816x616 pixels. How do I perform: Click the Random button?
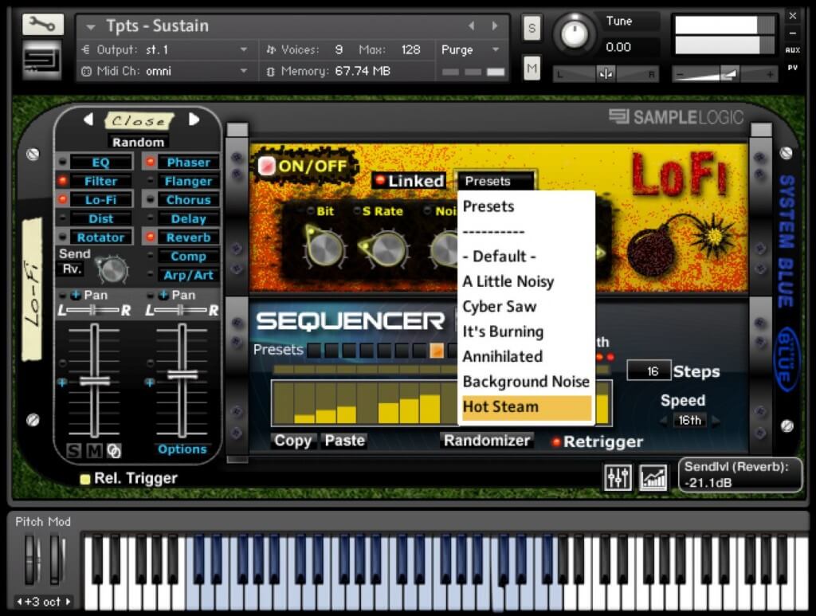pyautogui.click(x=138, y=142)
